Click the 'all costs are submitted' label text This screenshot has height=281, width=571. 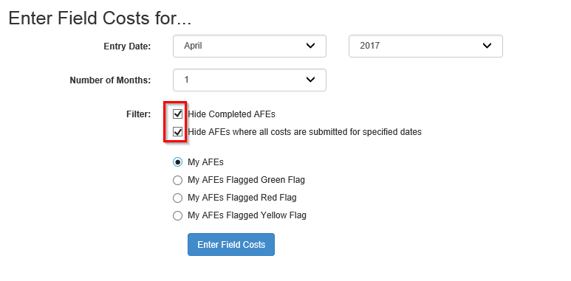pyautogui.click(x=304, y=131)
